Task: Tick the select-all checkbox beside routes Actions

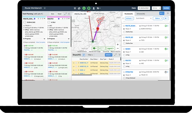Action: tap(123, 18)
